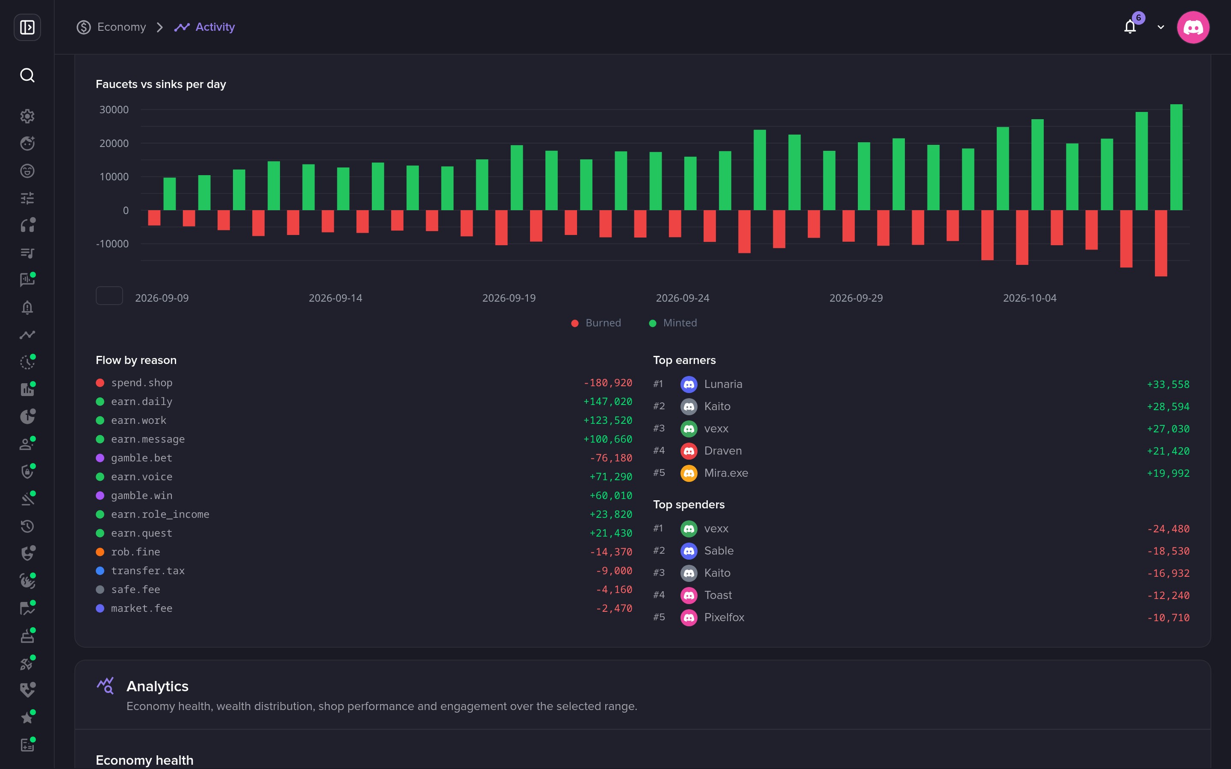Viewport: 1231px width, 769px height.
Task: Select the spend.shop flow row
Action: click(x=364, y=383)
